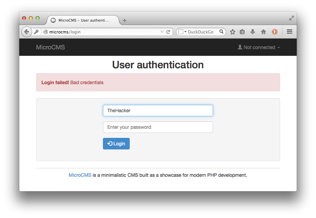Click the browser back arrow button
The width and height of the screenshot is (316, 218).
click(x=27, y=32)
